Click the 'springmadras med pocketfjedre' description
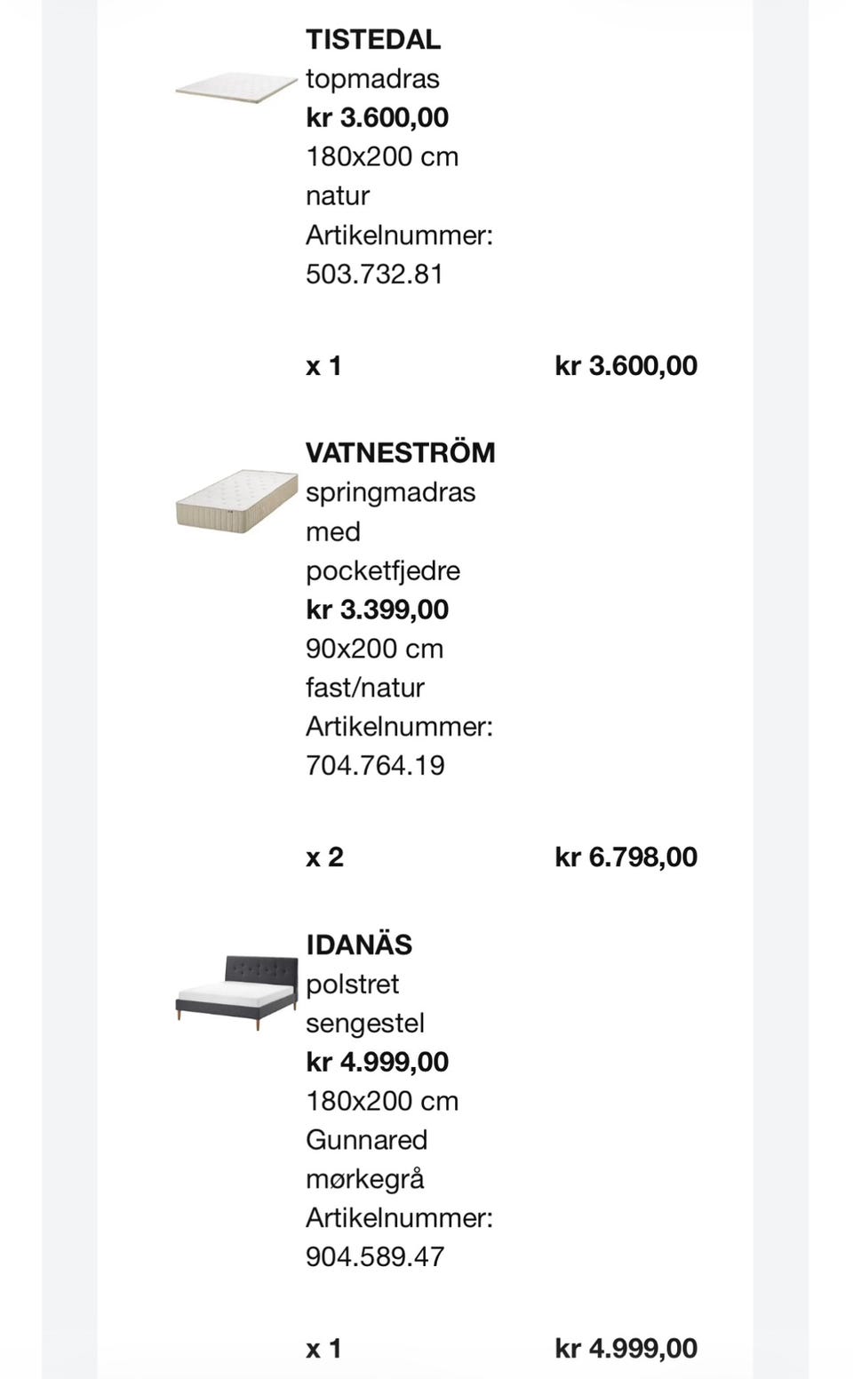 tap(389, 531)
